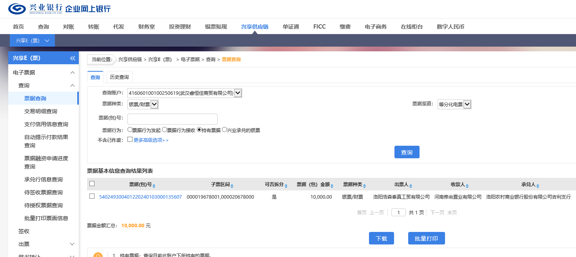Open 签收 in sidebar
Viewport: 576px width, 257px height.
[24, 231]
